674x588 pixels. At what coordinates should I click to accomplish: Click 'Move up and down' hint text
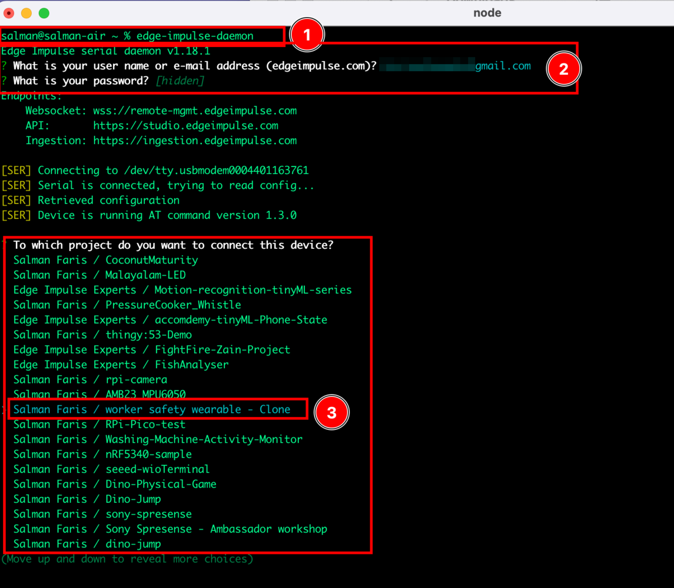point(127,559)
